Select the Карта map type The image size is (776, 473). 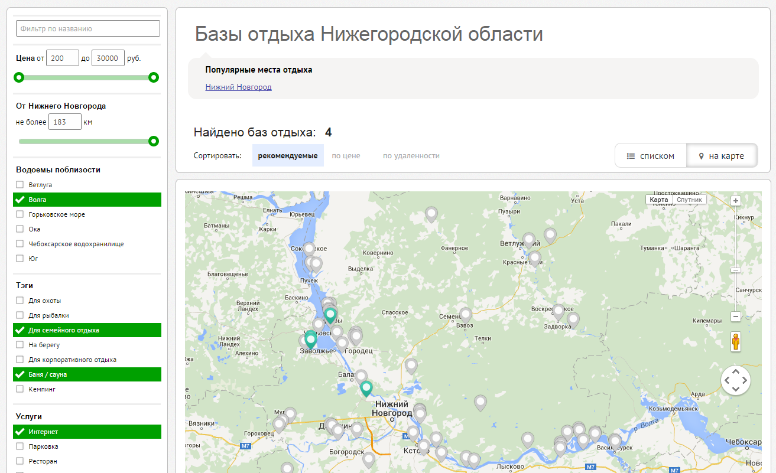659,200
